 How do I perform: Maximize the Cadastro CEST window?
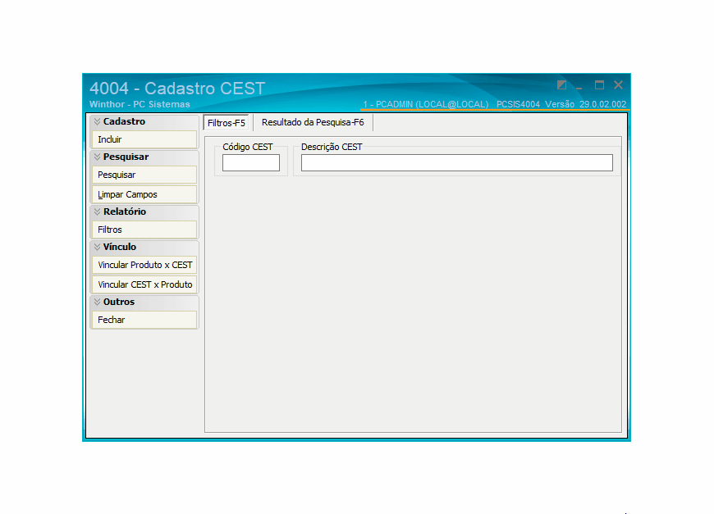599,85
